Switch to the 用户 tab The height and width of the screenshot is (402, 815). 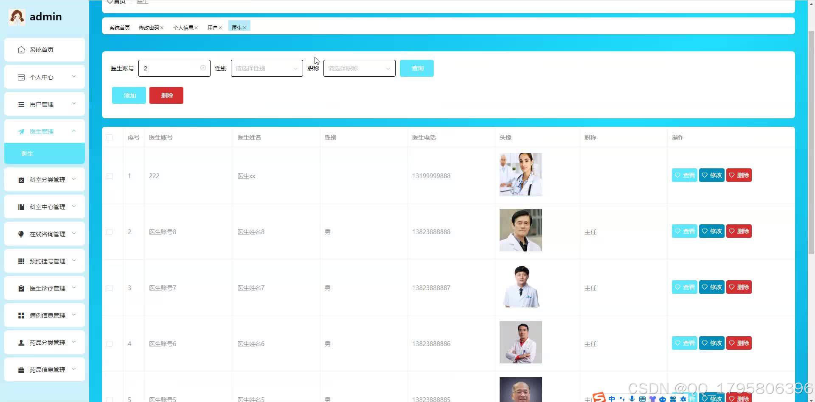[212, 28]
